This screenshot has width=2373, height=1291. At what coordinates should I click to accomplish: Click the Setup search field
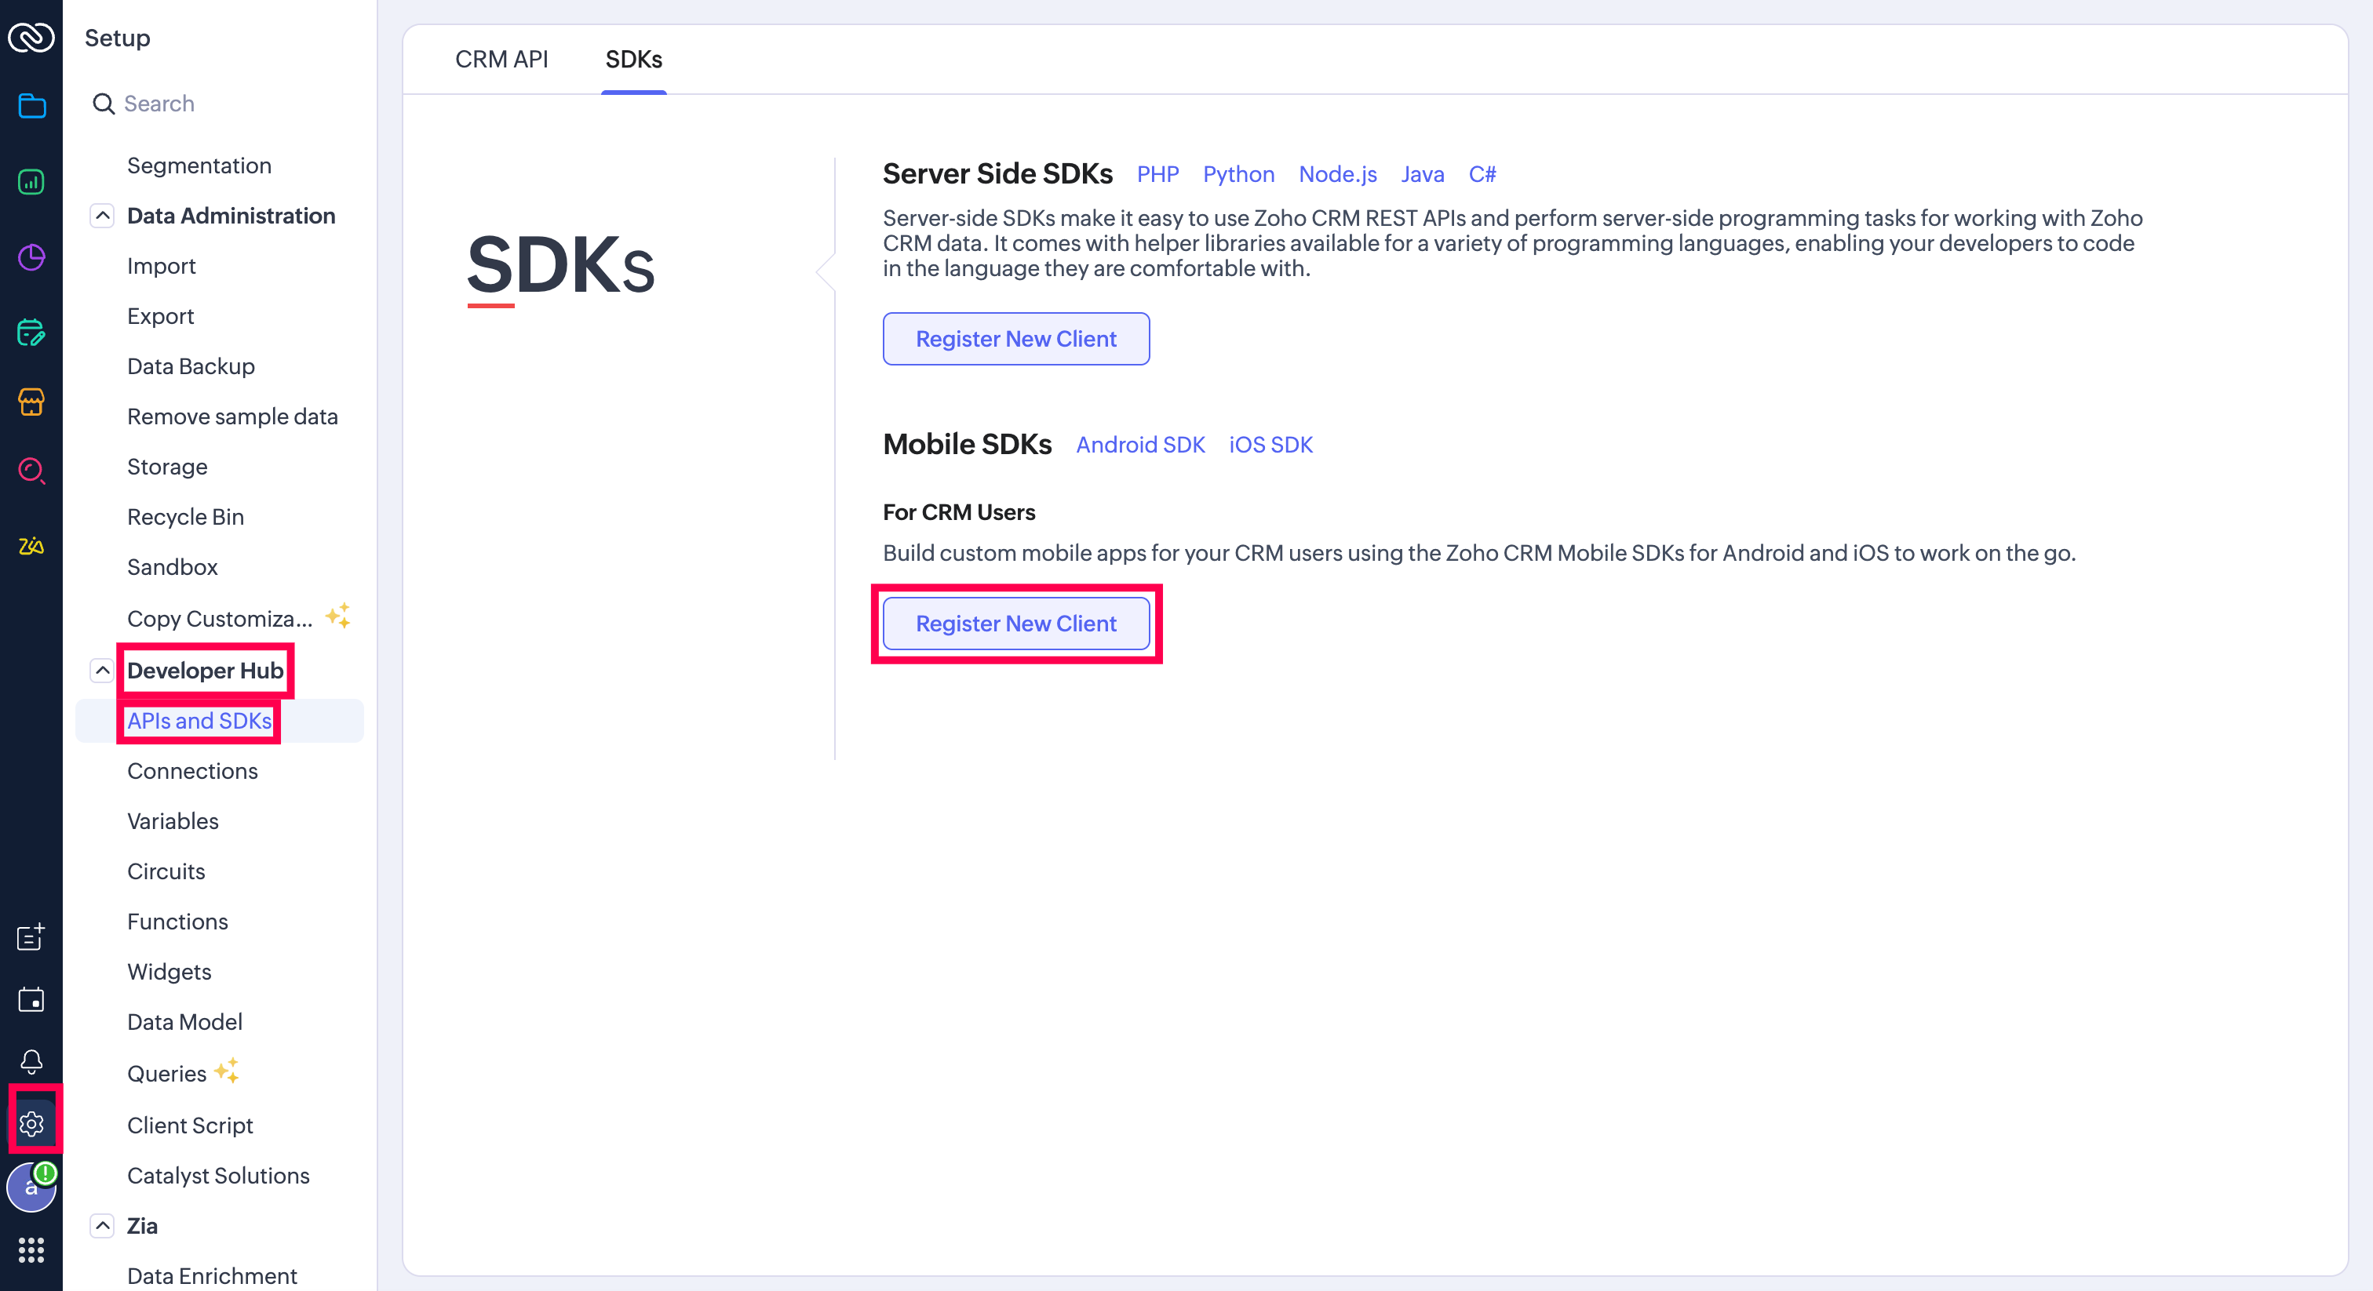[221, 103]
